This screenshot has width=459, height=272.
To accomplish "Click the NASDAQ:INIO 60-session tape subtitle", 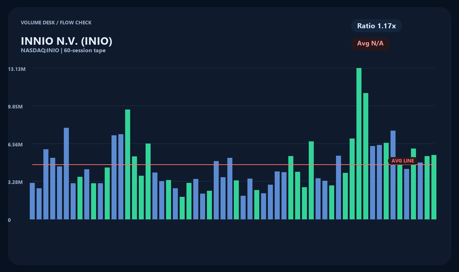I will point(63,50).
